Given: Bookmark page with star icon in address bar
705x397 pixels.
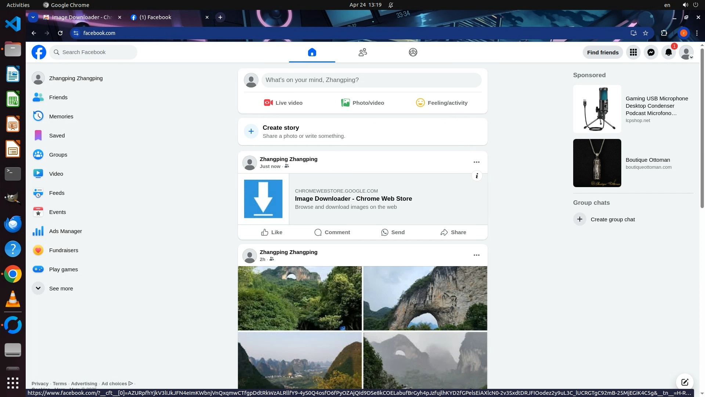Looking at the screenshot, I should (646, 33).
